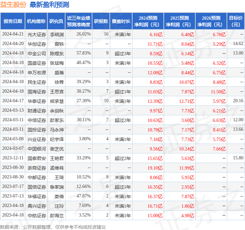Click the 近三年业绩预测准确度 column header

point(79,21)
